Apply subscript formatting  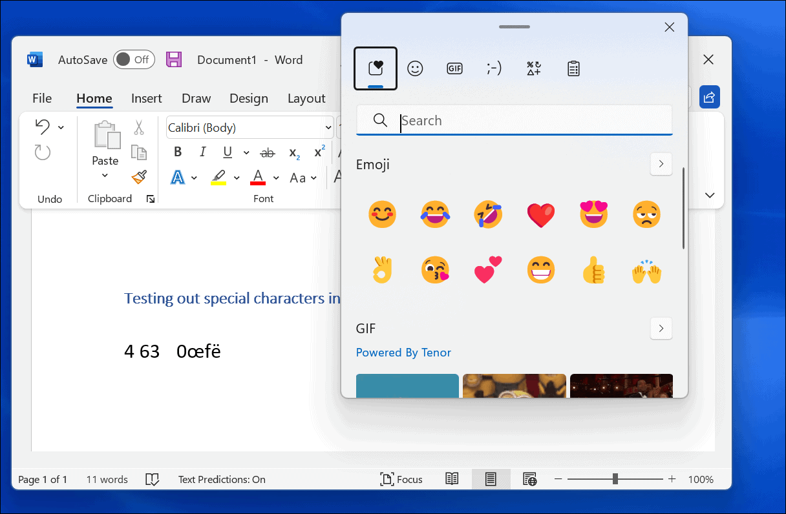pyautogui.click(x=292, y=153)
